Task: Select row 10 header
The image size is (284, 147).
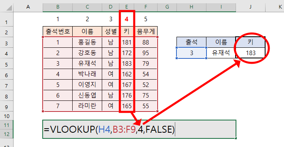Action: pos(7,116)
